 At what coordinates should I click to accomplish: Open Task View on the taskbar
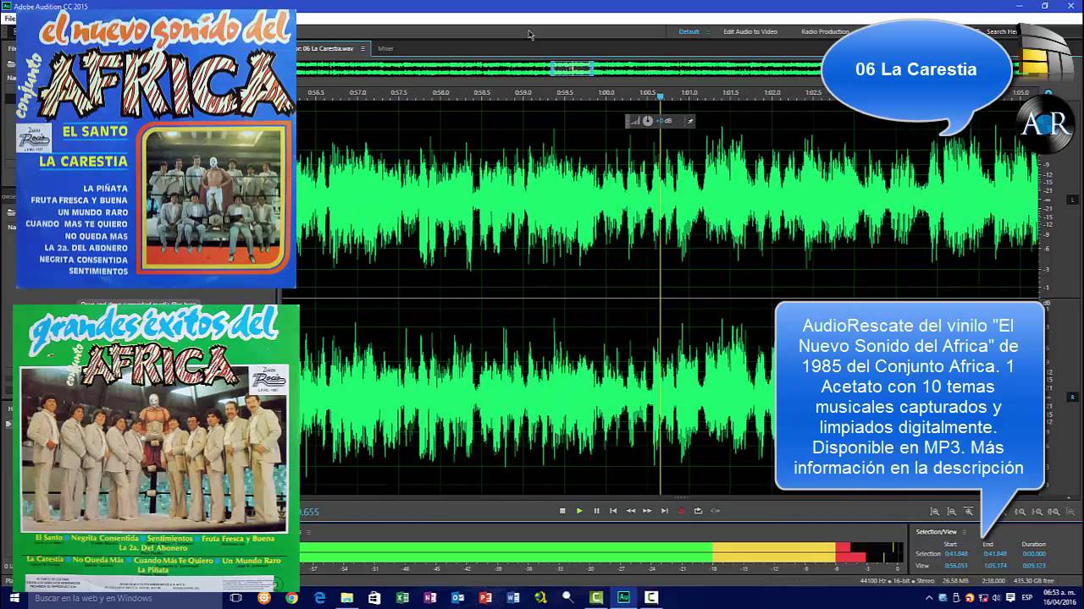point(236,598)
